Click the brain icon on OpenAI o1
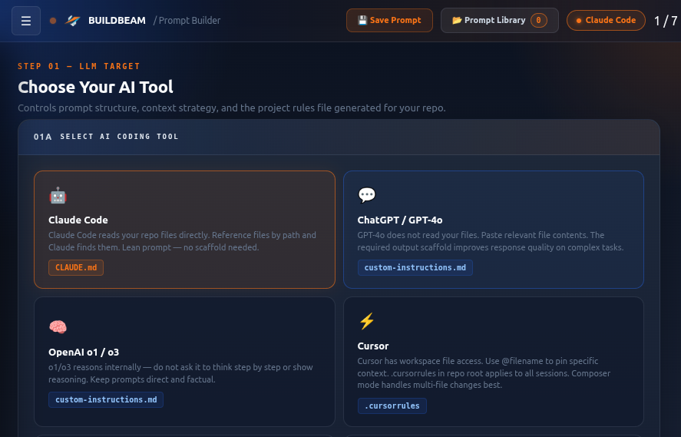 coord(58,326)
